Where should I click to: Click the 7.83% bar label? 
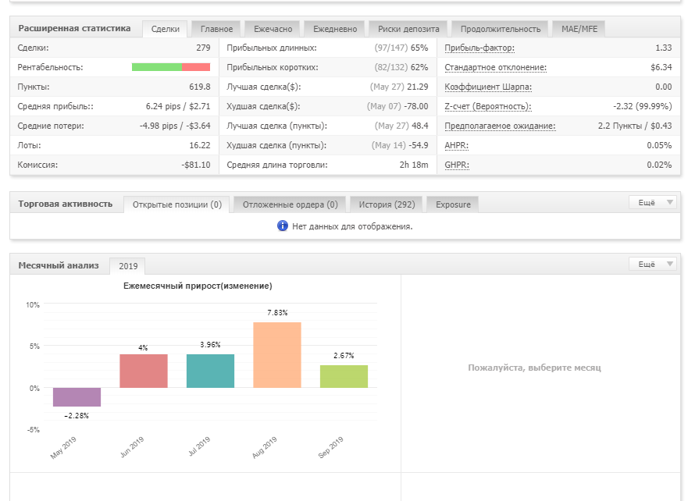point(277,313)
